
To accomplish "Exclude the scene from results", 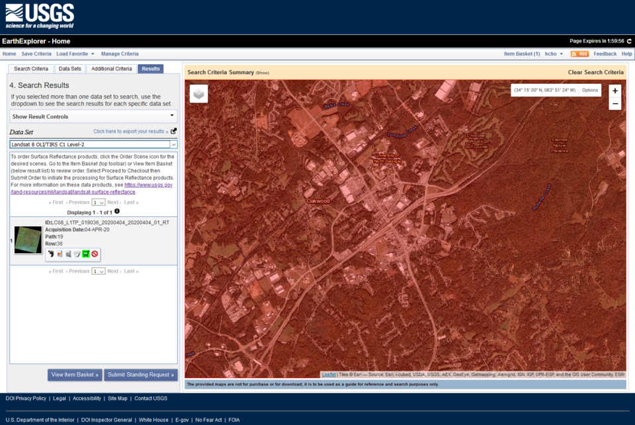I will (95, 254).
